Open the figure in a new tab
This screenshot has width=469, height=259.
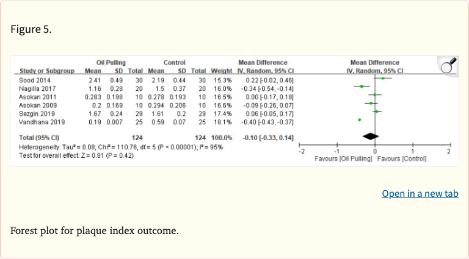pos(420,194)
